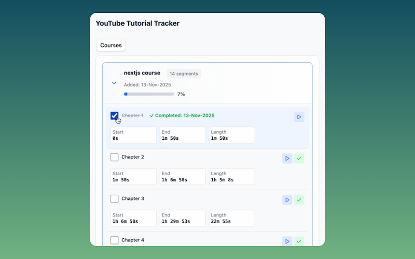The image size is (415, 259).
Task: Play Chapter 1 segment
Action: pyautogui.click(x=299, y=117)
